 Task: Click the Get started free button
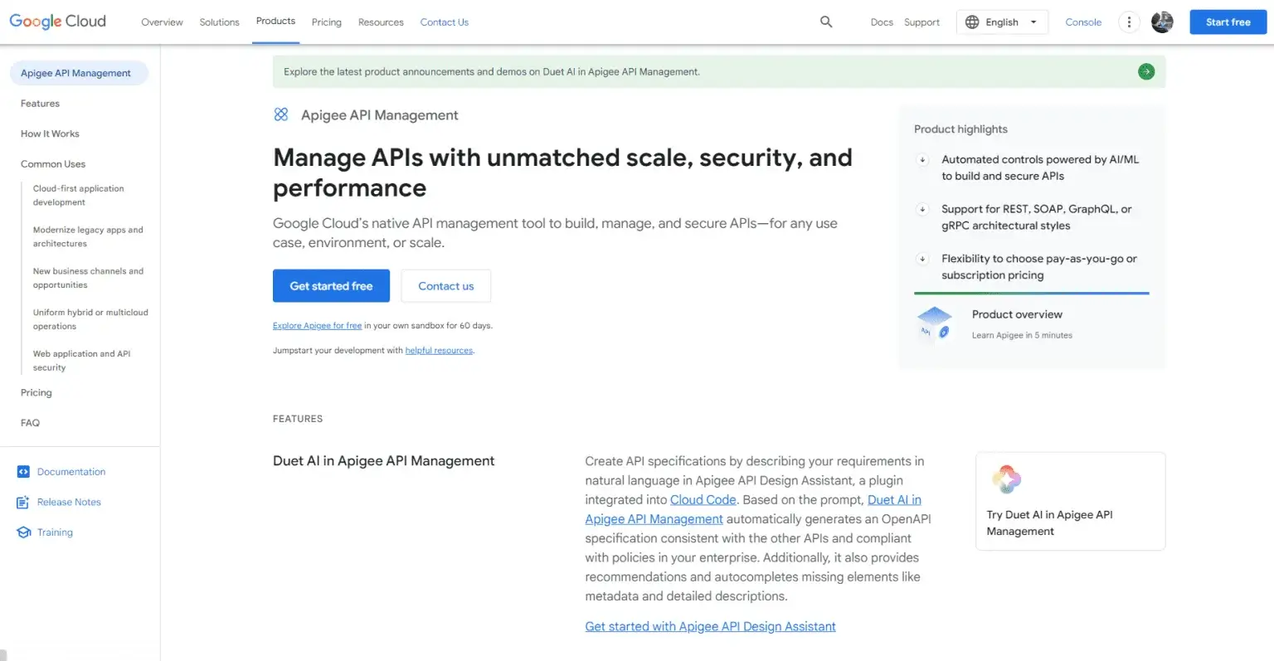(331, 285)
